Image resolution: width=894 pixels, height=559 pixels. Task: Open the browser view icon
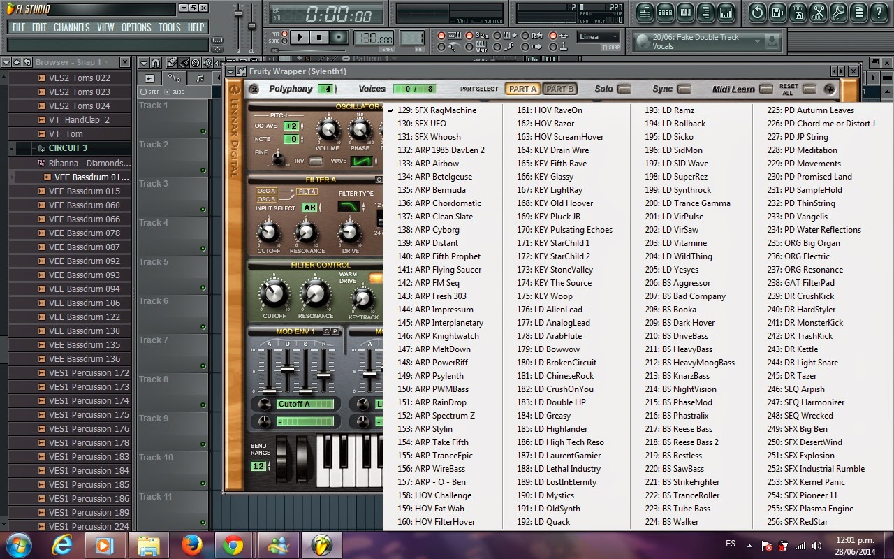tap(705, 13)
